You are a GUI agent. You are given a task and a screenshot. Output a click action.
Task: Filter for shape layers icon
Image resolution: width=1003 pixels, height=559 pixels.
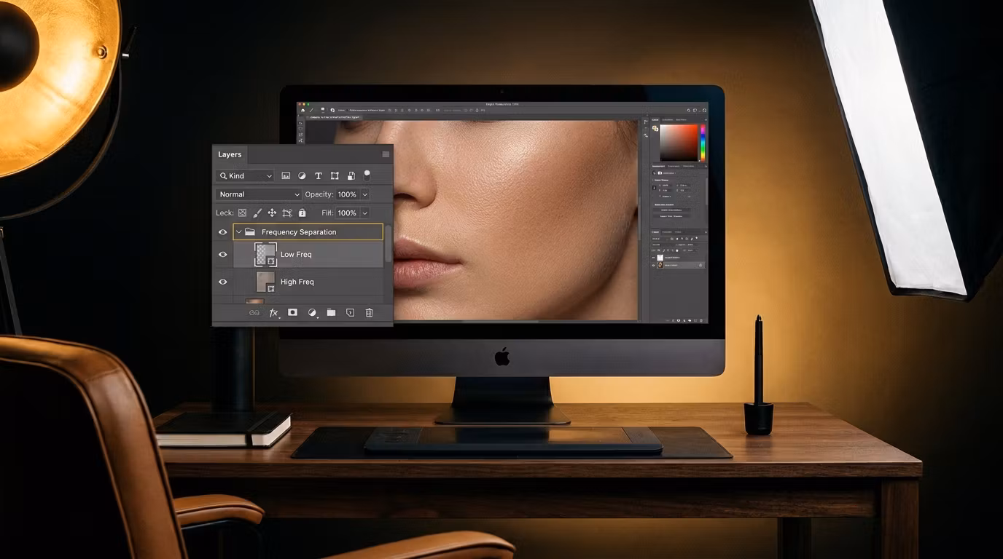[x=335, y=176]
